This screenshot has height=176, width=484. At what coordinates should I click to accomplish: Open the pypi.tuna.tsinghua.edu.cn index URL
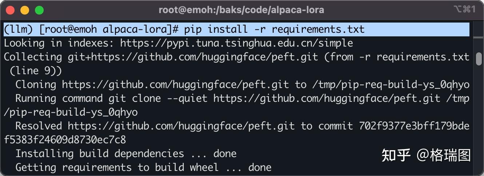click(x=237, y=43)
